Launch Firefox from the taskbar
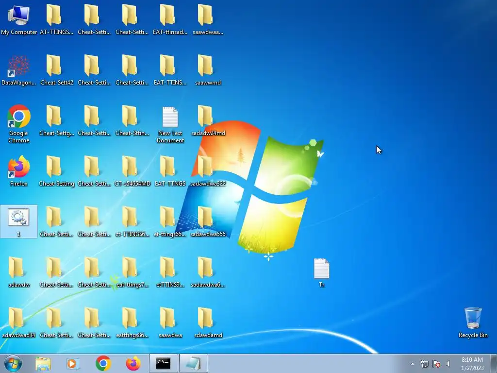497x373 pixels. (133, 363)
